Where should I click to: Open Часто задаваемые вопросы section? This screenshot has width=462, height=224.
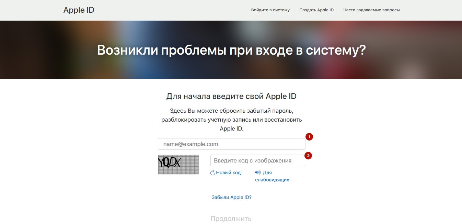[371, 10]
